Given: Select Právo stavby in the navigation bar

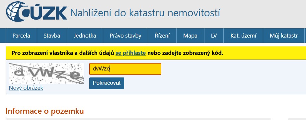Looking at the screenshot, I should tap(125, 36).
